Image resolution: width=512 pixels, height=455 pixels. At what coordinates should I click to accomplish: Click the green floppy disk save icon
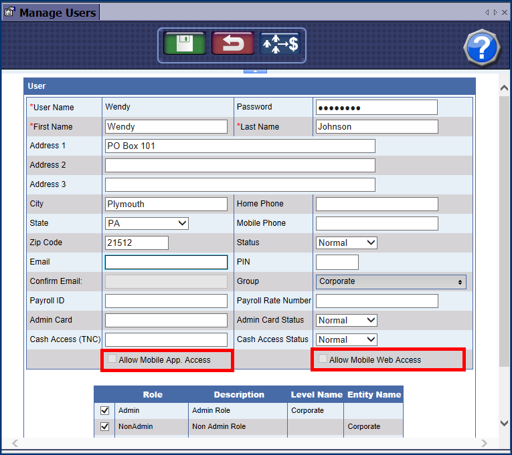click(185, 44)
